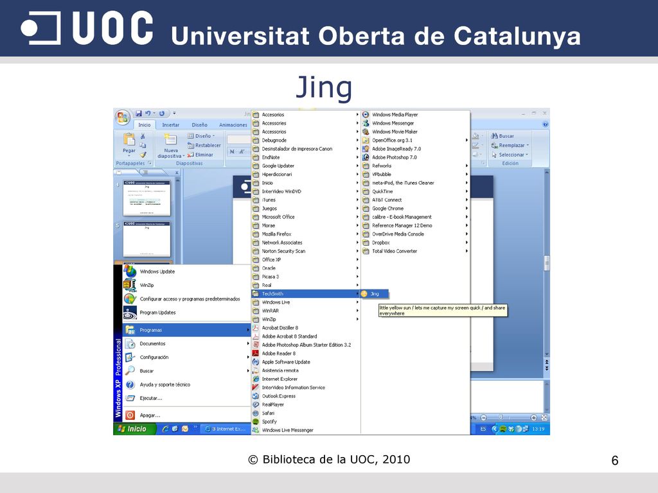The image size is (658, 493).
Task: Click the zoom out minus button
Action: coord(483,417)
